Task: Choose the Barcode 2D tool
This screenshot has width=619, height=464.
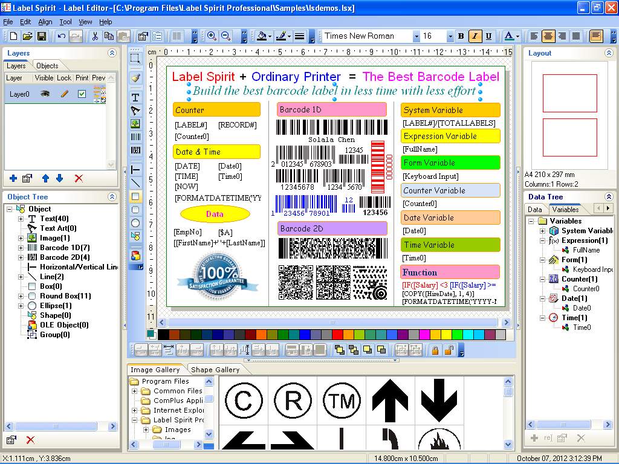Action: 135,149
